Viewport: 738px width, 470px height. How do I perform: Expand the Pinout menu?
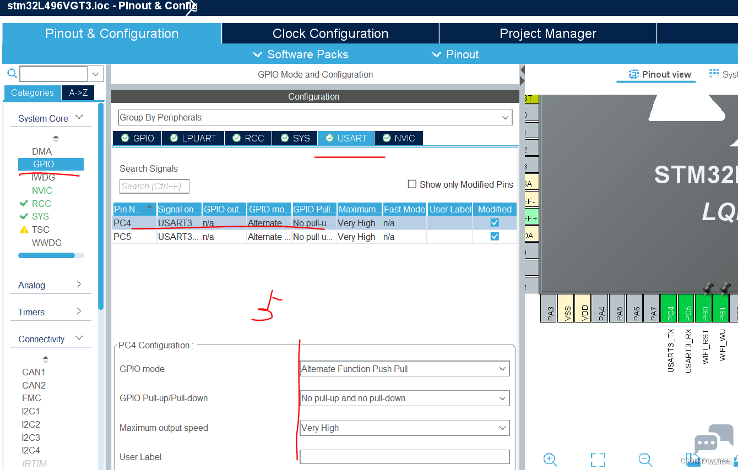point(455,54)
